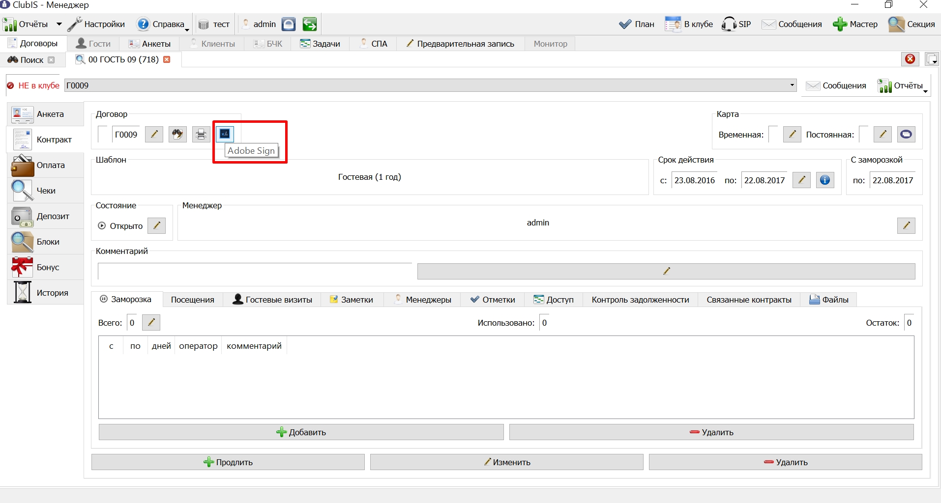Click the binoculars search icon in Договор
The width and height of the screenshot is (941, 503).
click(177, 134)
